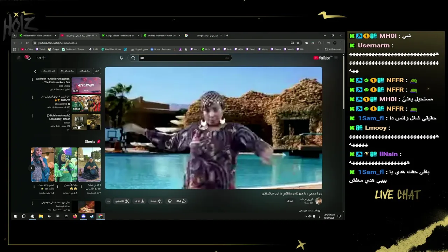The height and width of the screenshot is (252, 448).
Task: Open the elnoon Lesa.badry official audio thumbnail
Action: pyautogui.click(x=86, y=122)
